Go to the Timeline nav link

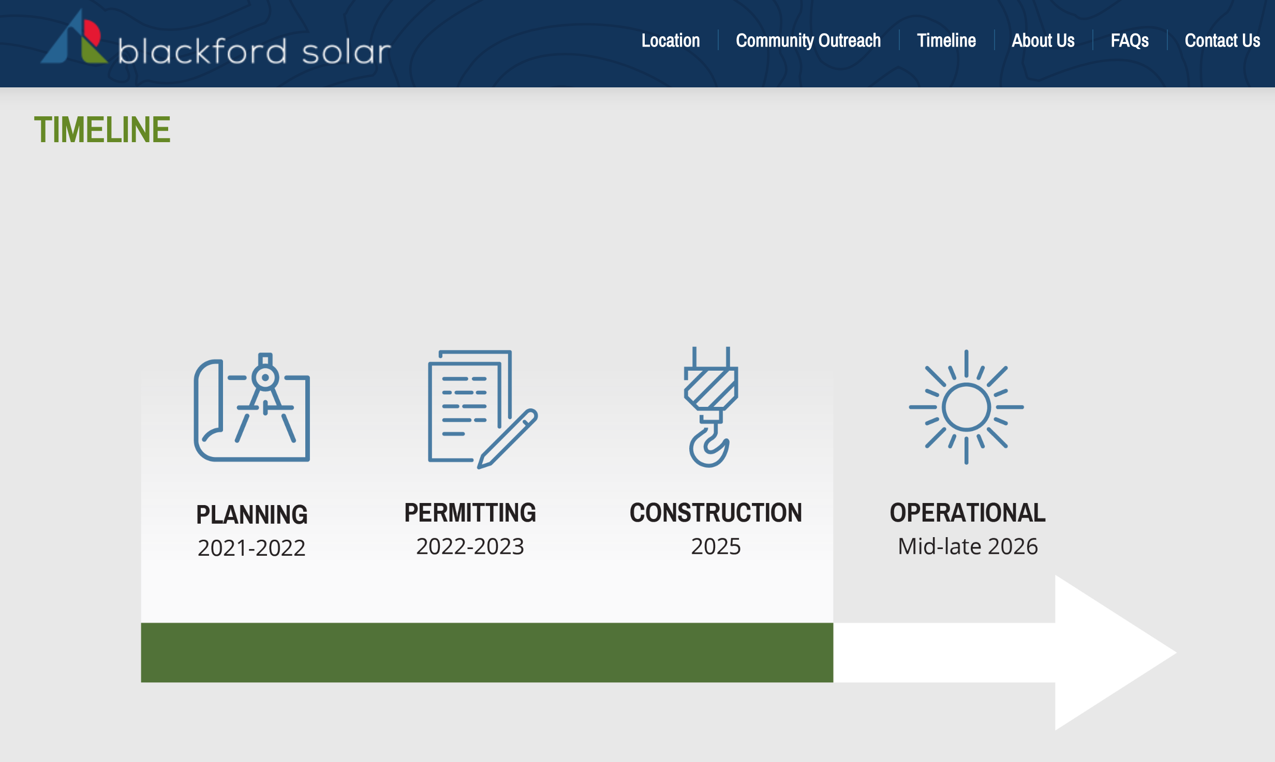(946, 40)
